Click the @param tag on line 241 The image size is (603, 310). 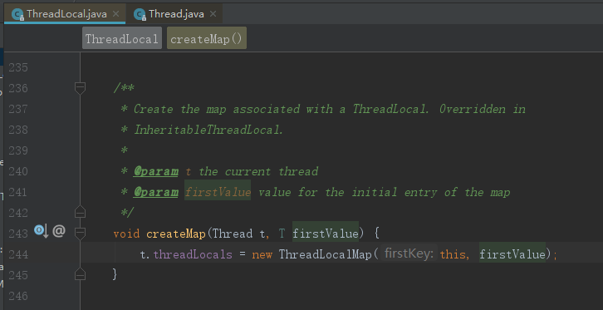tap(156, 192)
